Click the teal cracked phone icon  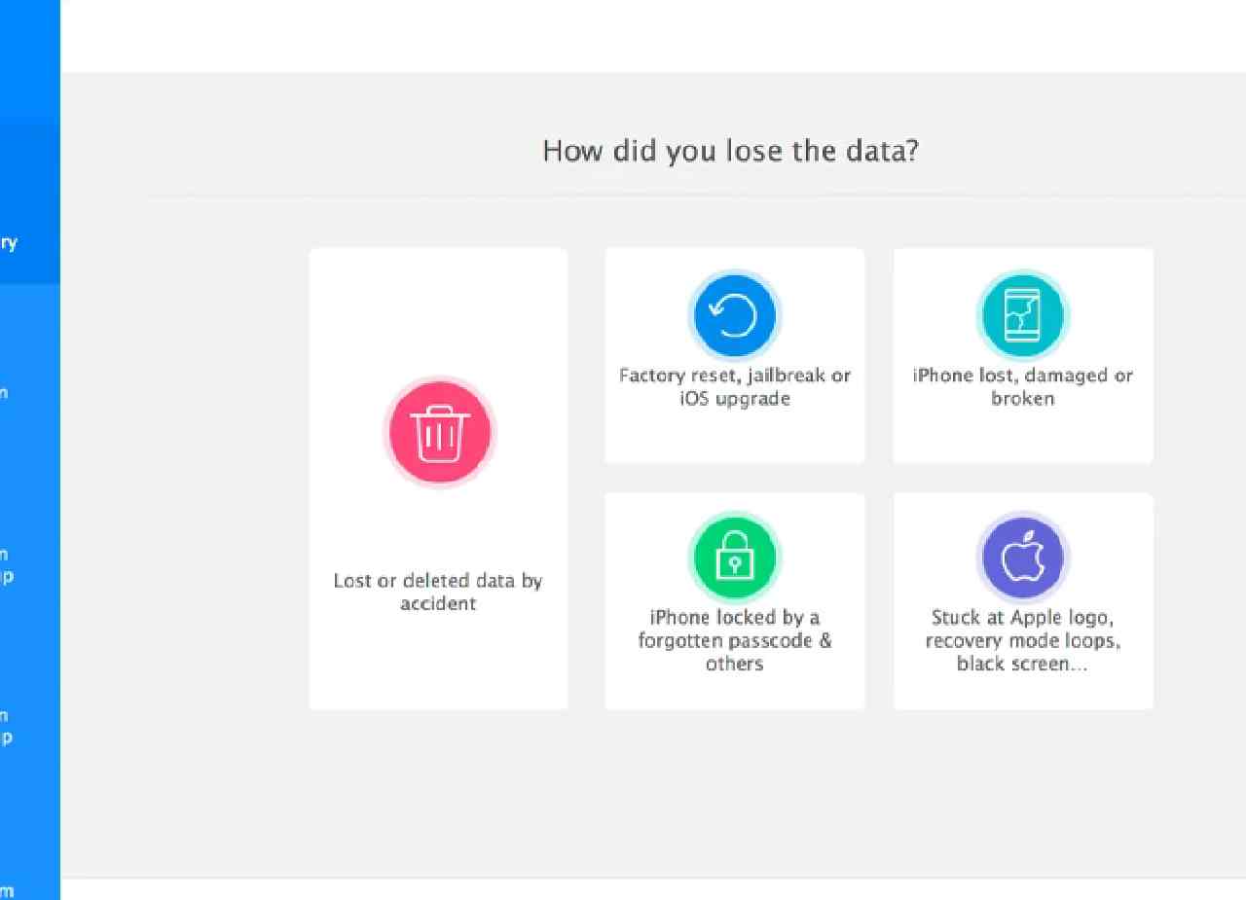coord(1022,316)
